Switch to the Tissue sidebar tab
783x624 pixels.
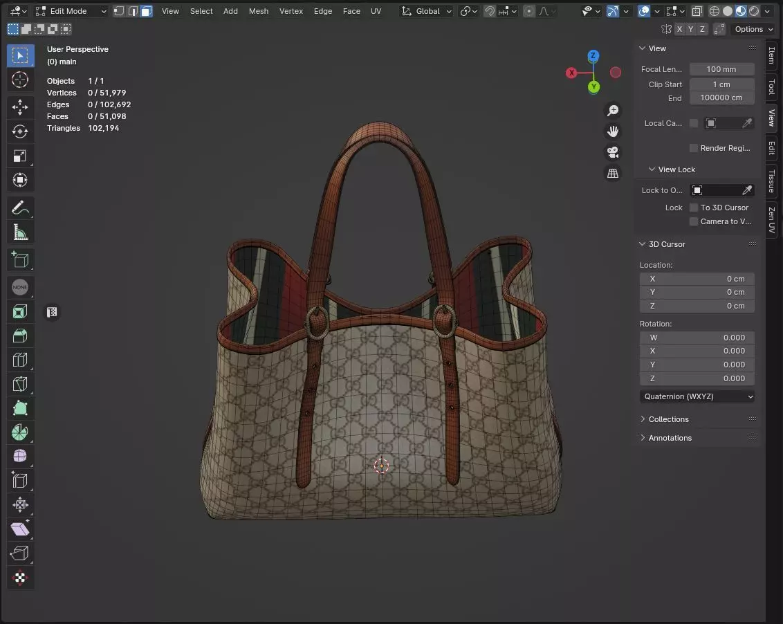772,181
